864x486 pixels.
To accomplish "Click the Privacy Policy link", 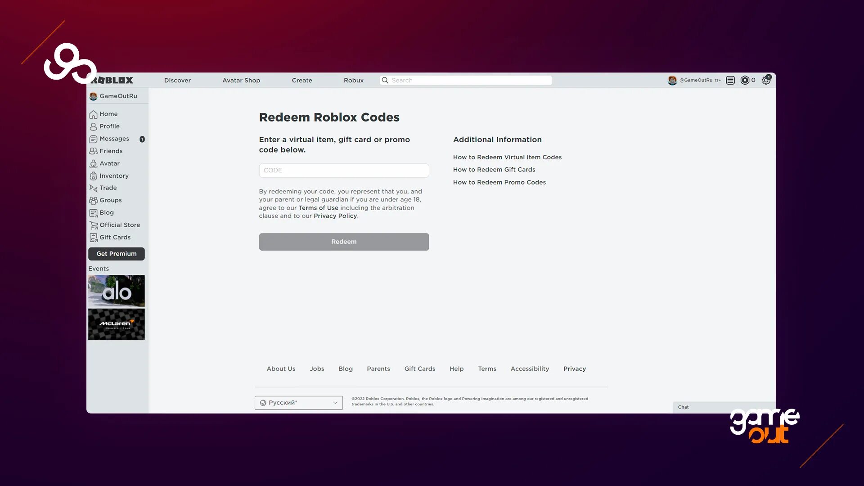I will click(x=335, y=216).
